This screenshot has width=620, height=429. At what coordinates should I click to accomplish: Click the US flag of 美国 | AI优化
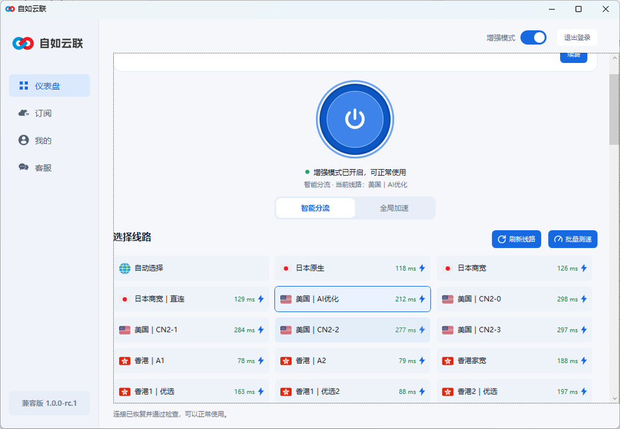tap(286, 299)
